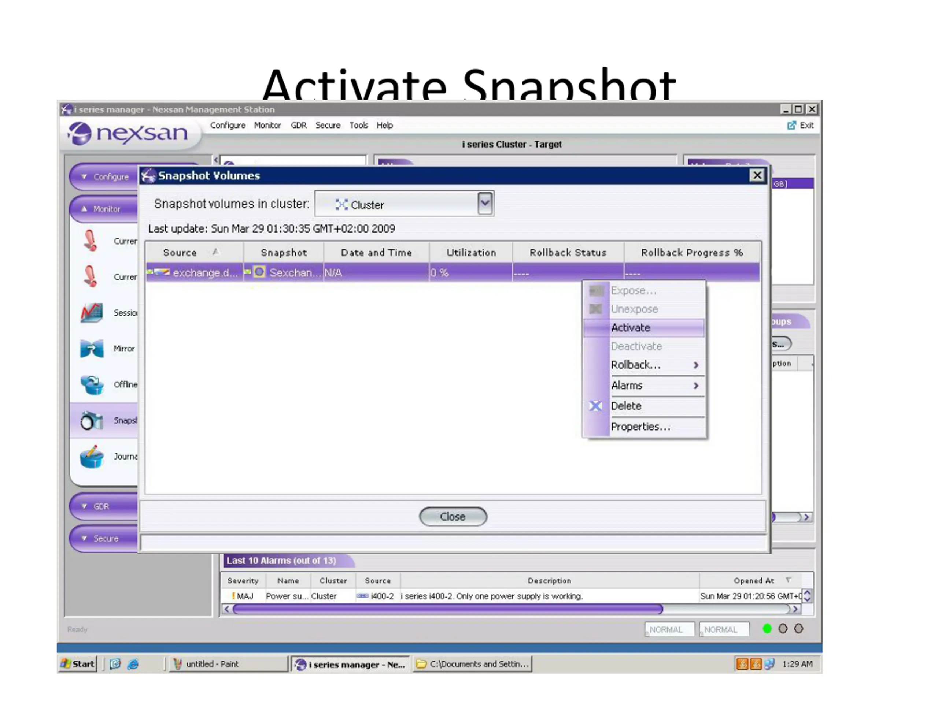
Task: Click the nexsan logo
Action: (x=127, y=133)
